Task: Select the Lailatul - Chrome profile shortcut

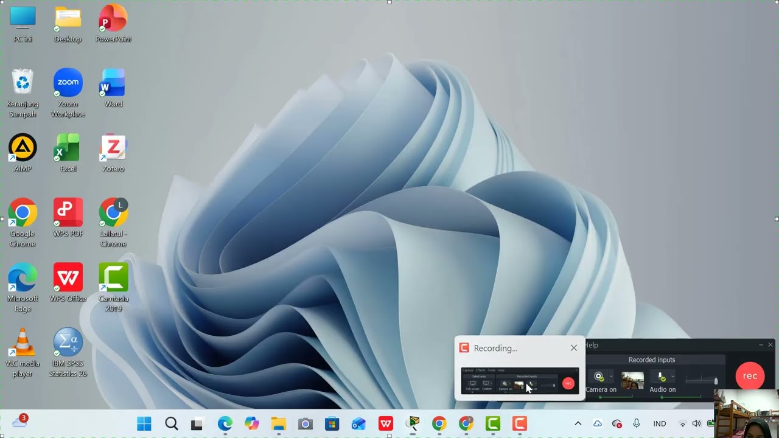Action: click(113, 223)
